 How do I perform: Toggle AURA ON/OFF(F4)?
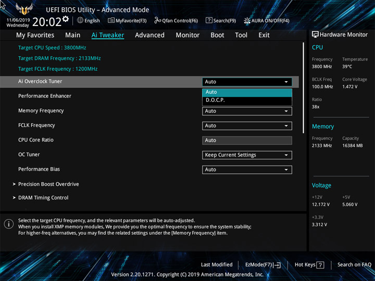pos(267,21)
